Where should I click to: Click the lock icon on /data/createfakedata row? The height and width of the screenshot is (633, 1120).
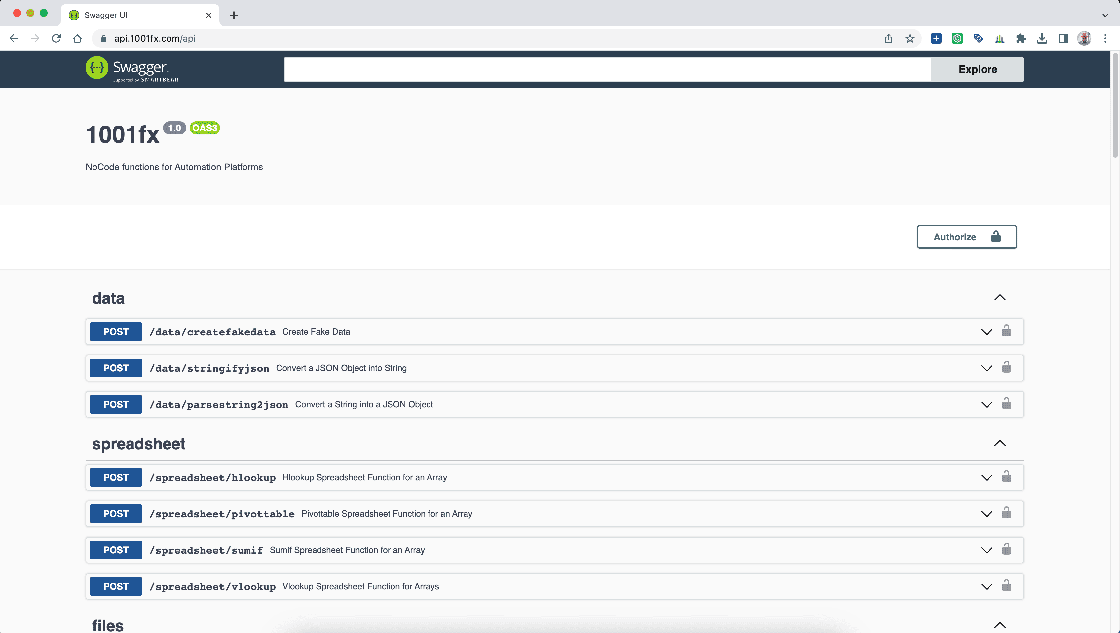1006,331
